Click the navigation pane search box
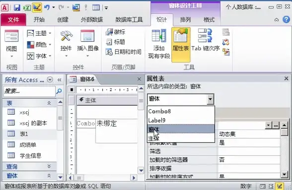This screenshot has height=190, width=292. coord(29,91)
